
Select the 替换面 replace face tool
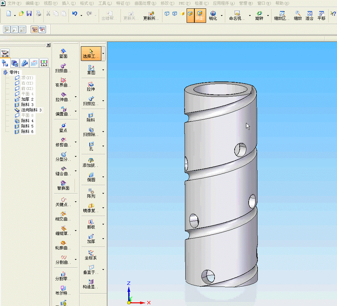coord(63,185)
